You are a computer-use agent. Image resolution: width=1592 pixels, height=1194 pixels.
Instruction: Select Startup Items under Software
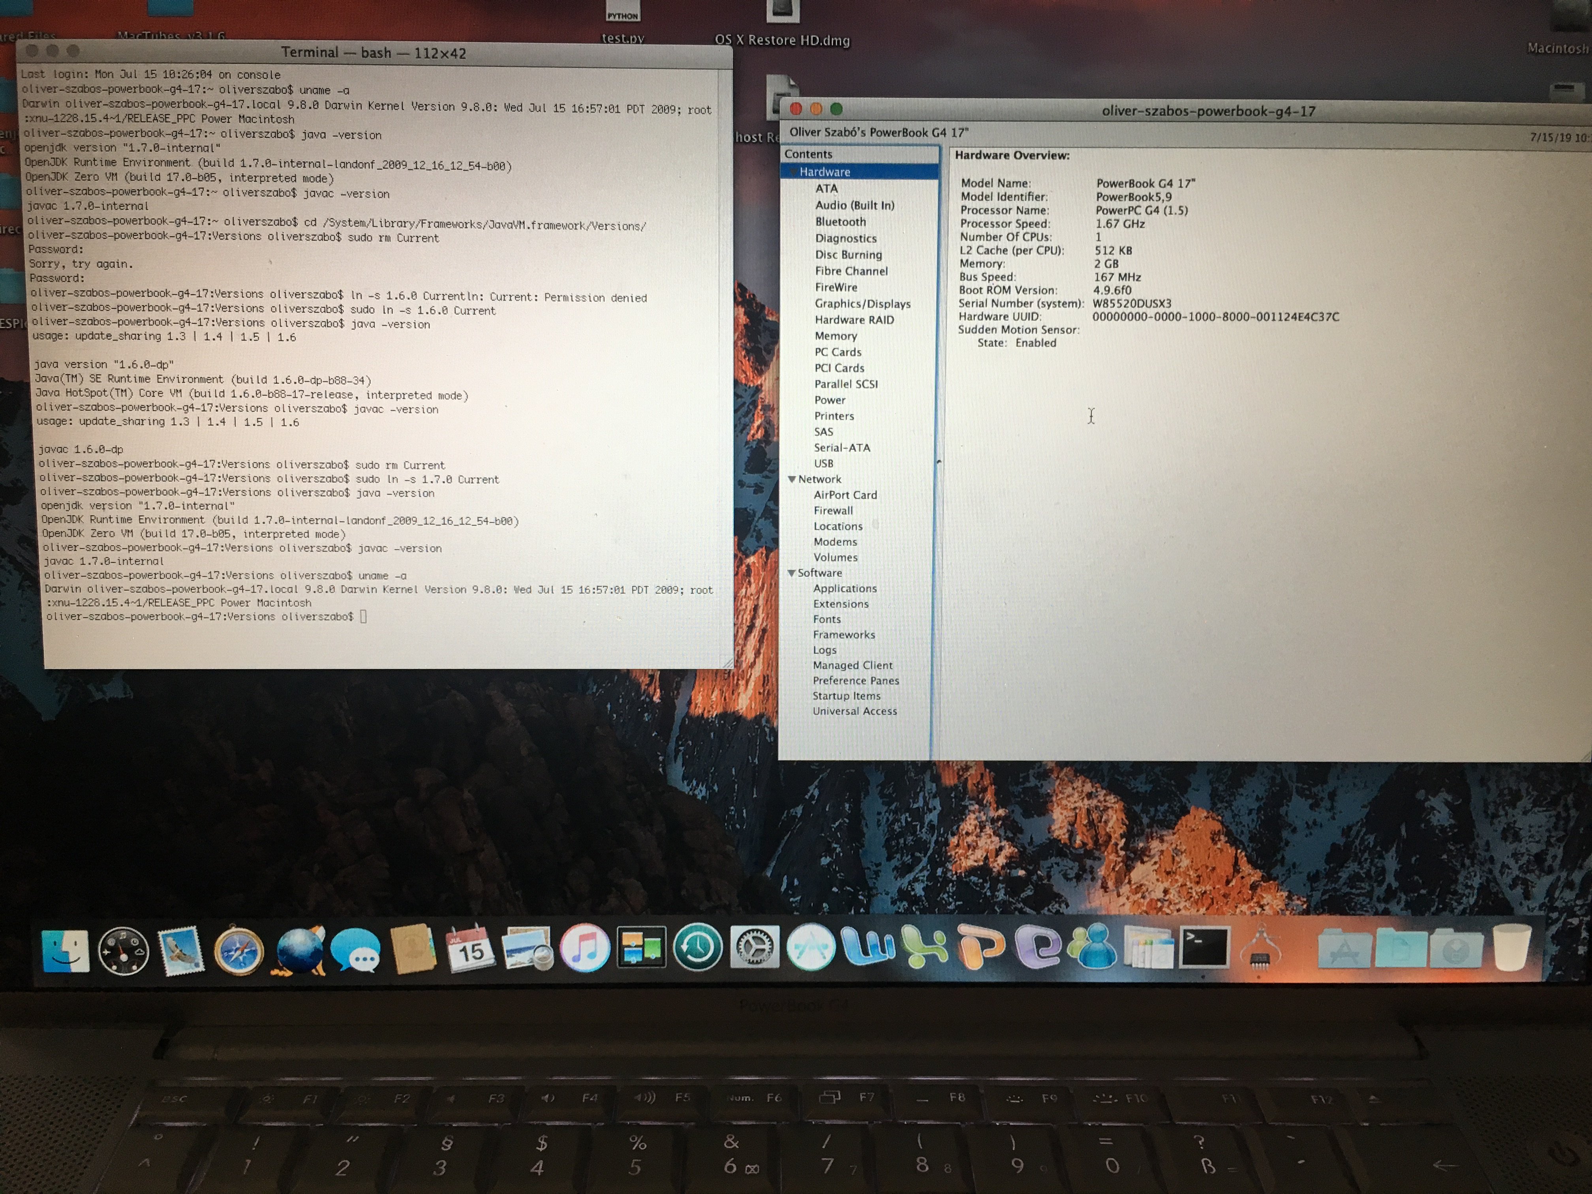pyautogui.click(x=847, y=696)
